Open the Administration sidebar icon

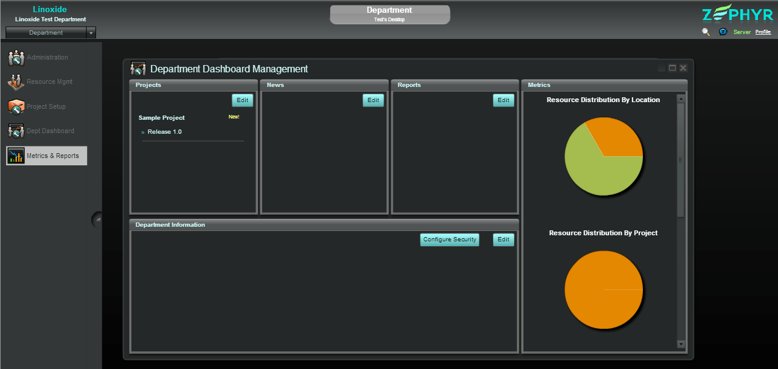tap(16, 58)
